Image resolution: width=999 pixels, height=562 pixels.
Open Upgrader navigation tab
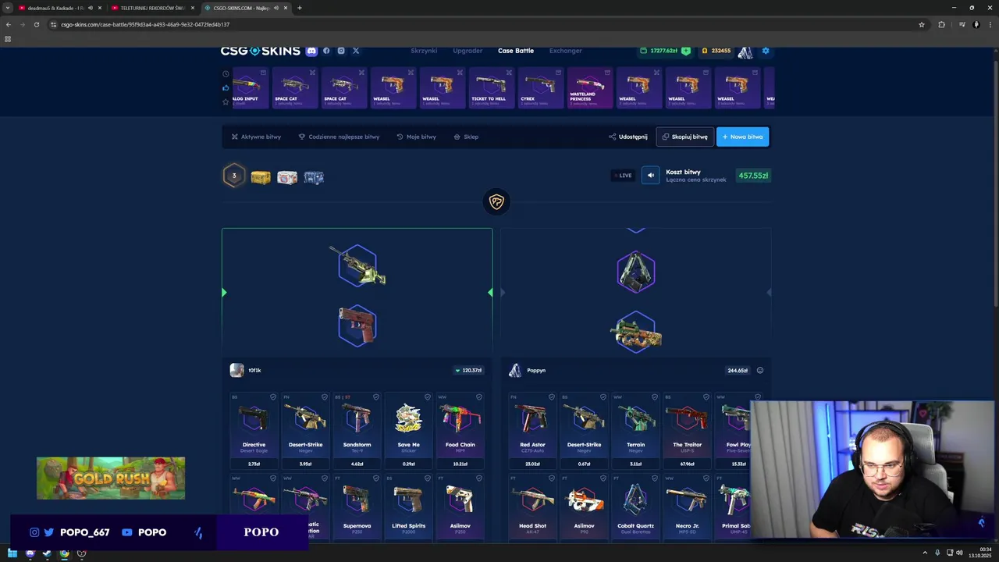(468, 51)
